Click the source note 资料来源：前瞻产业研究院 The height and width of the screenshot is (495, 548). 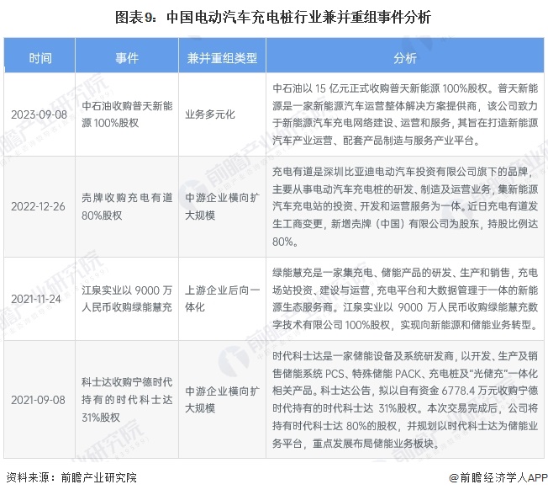point(71,477)
